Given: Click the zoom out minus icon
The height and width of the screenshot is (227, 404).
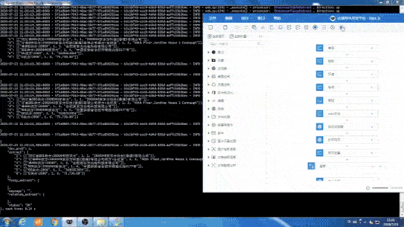Looking at the screenshot, I should click(x=368, y=188).
